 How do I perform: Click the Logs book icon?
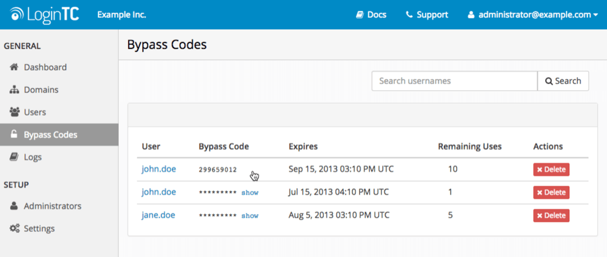click(x=14, y=157)
